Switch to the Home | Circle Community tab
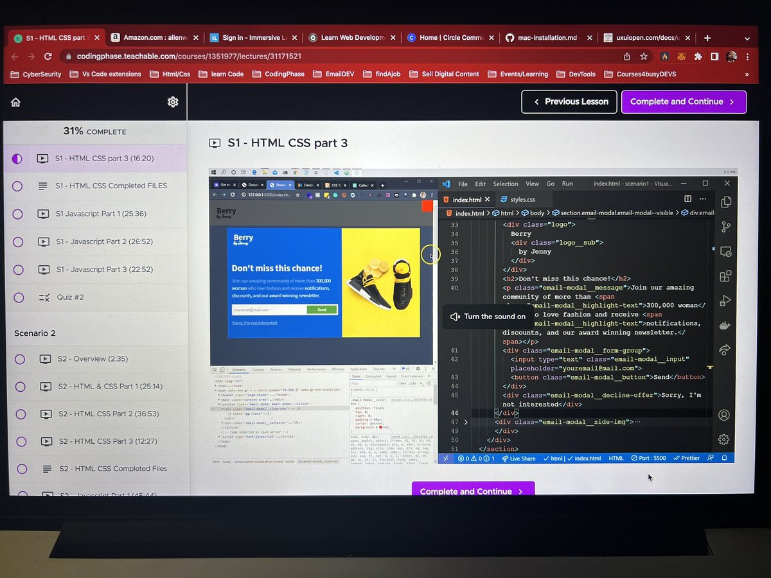This screenshot has height=578, width=771. (x=450, y=38)
